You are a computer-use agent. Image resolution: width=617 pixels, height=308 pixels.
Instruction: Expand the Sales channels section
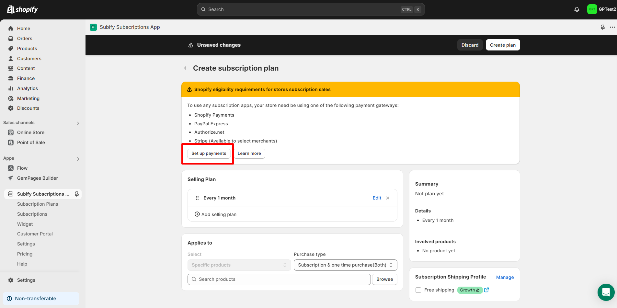point(78,123)
